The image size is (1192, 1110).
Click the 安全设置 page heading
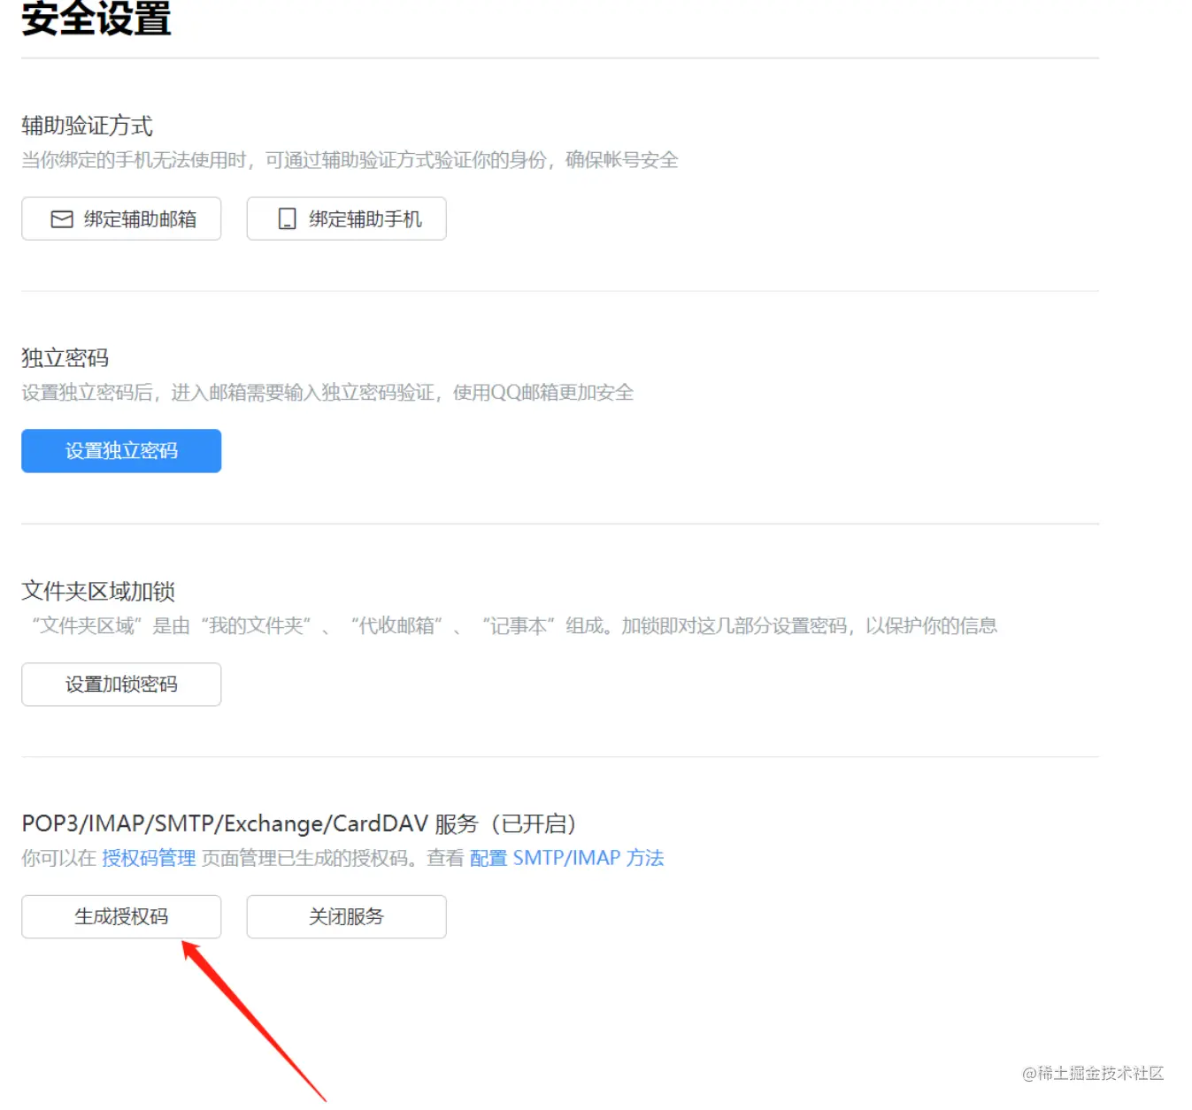[96, 19]
